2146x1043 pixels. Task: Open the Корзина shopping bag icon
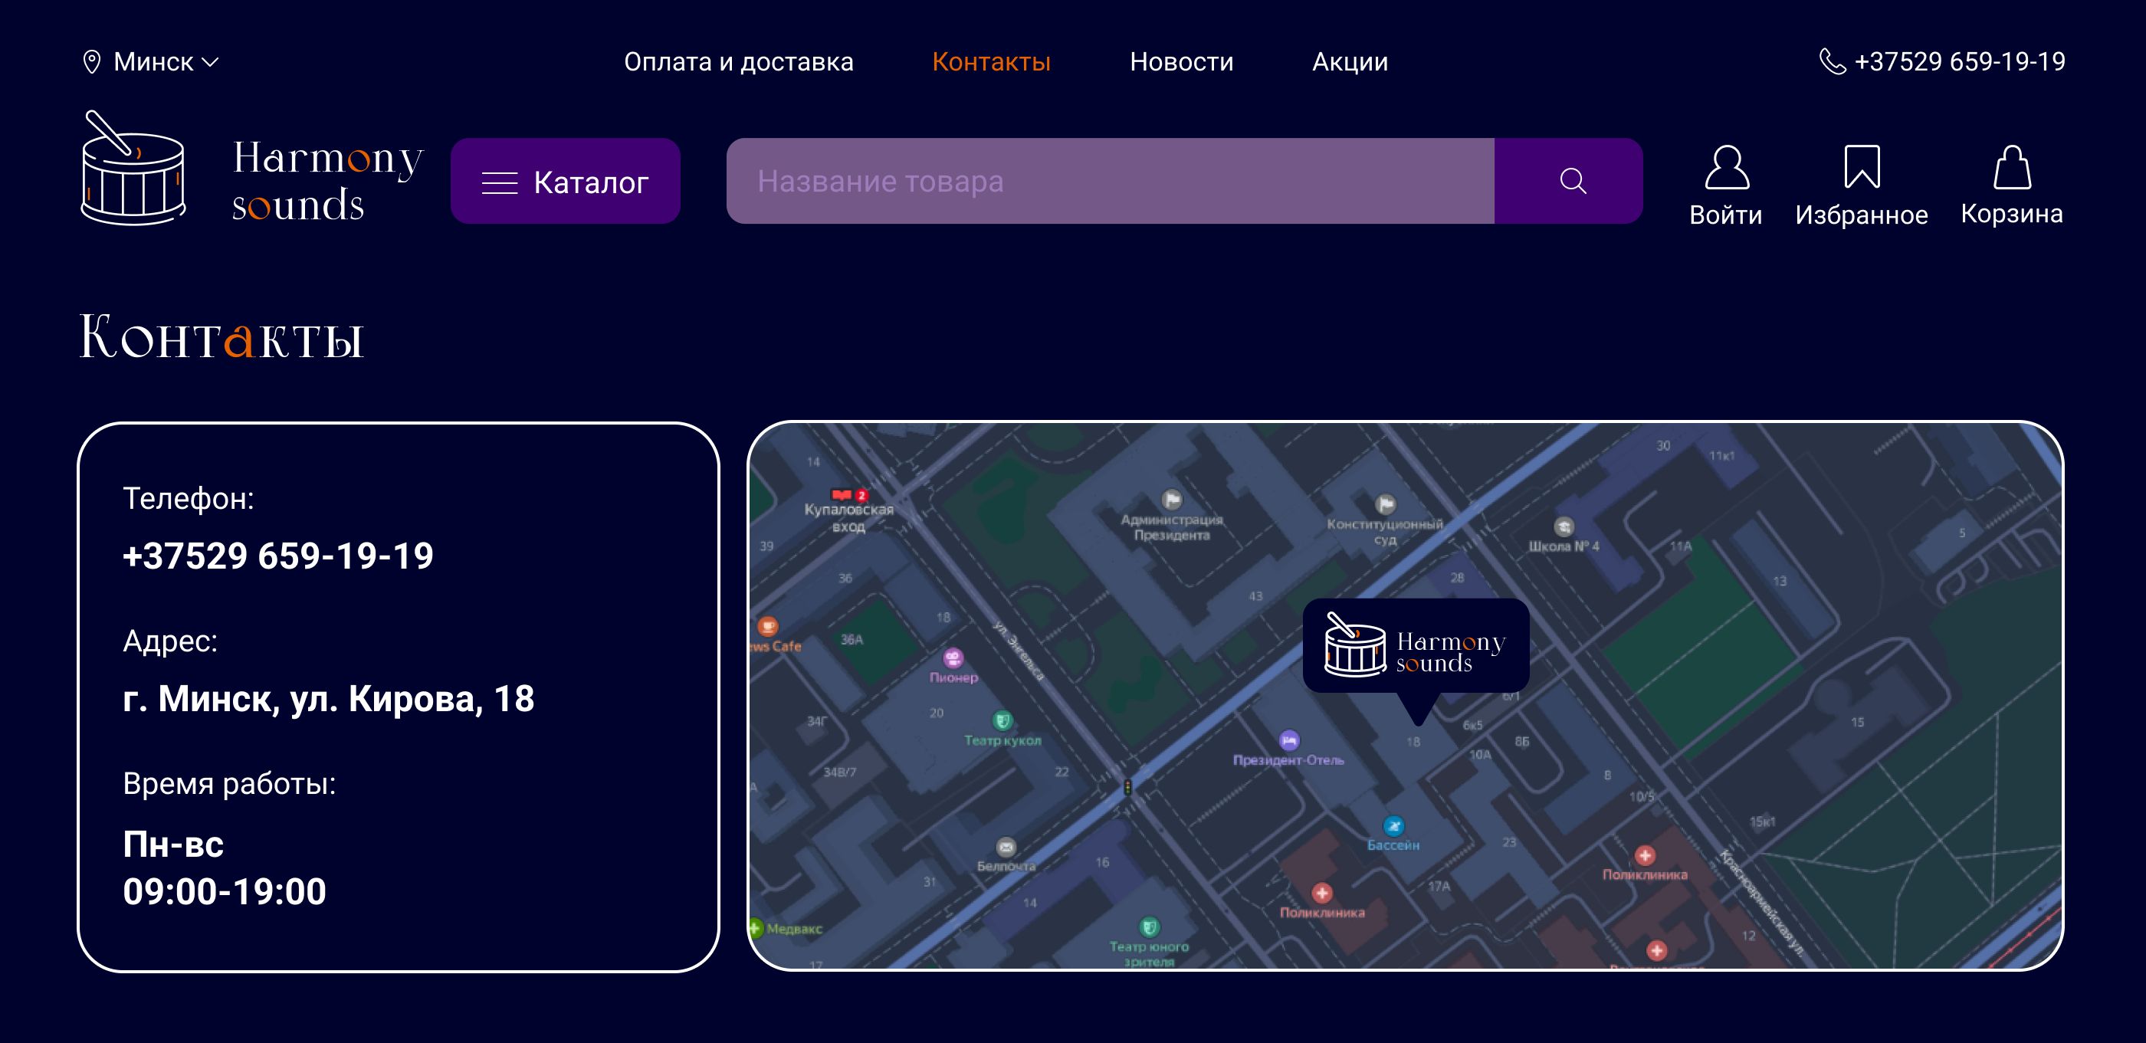pos(2012,167)
